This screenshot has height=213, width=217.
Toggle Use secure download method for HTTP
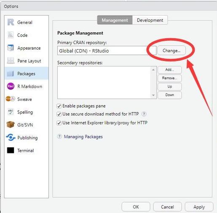59,114
